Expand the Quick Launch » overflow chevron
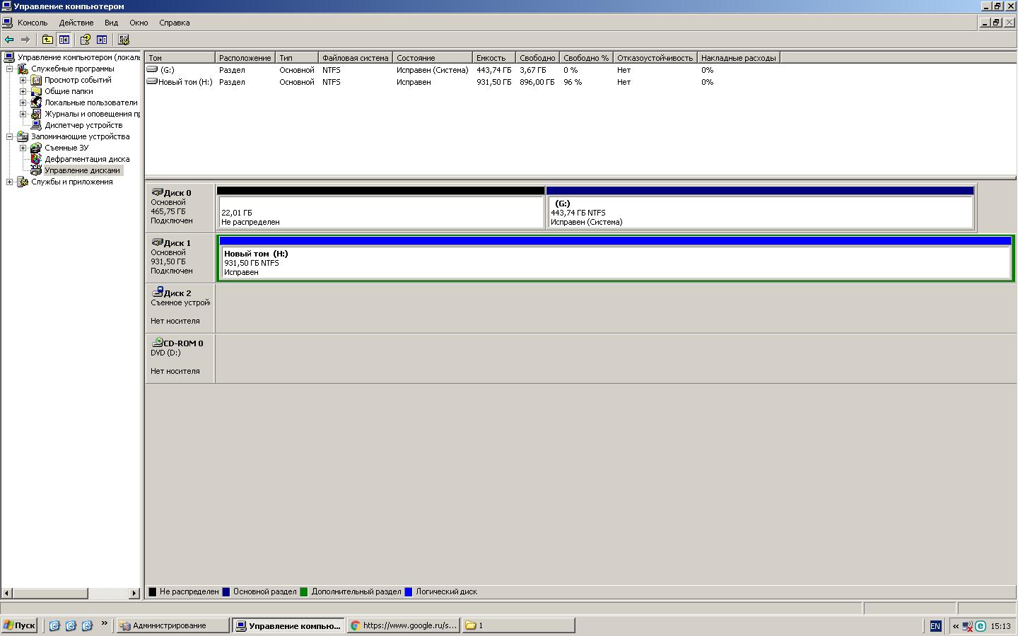The width and height of the screenshot is (1018, 636). (105, 623)
